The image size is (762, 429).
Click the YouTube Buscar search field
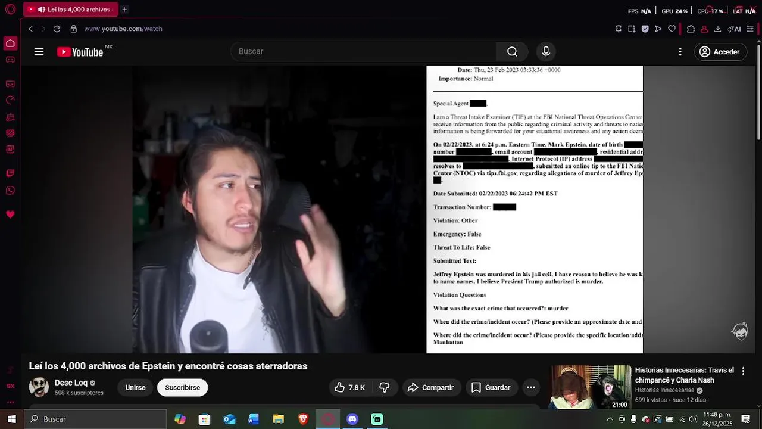364,52
